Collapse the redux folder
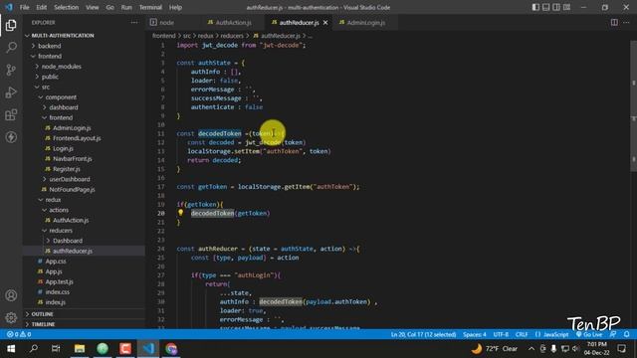 point(53,200)
